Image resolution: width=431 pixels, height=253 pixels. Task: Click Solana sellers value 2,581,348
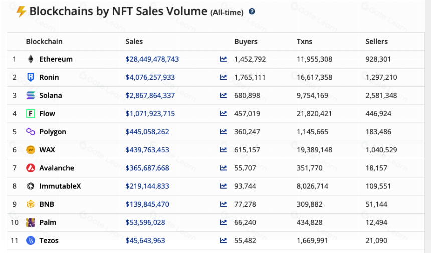(x=381, y=95)
